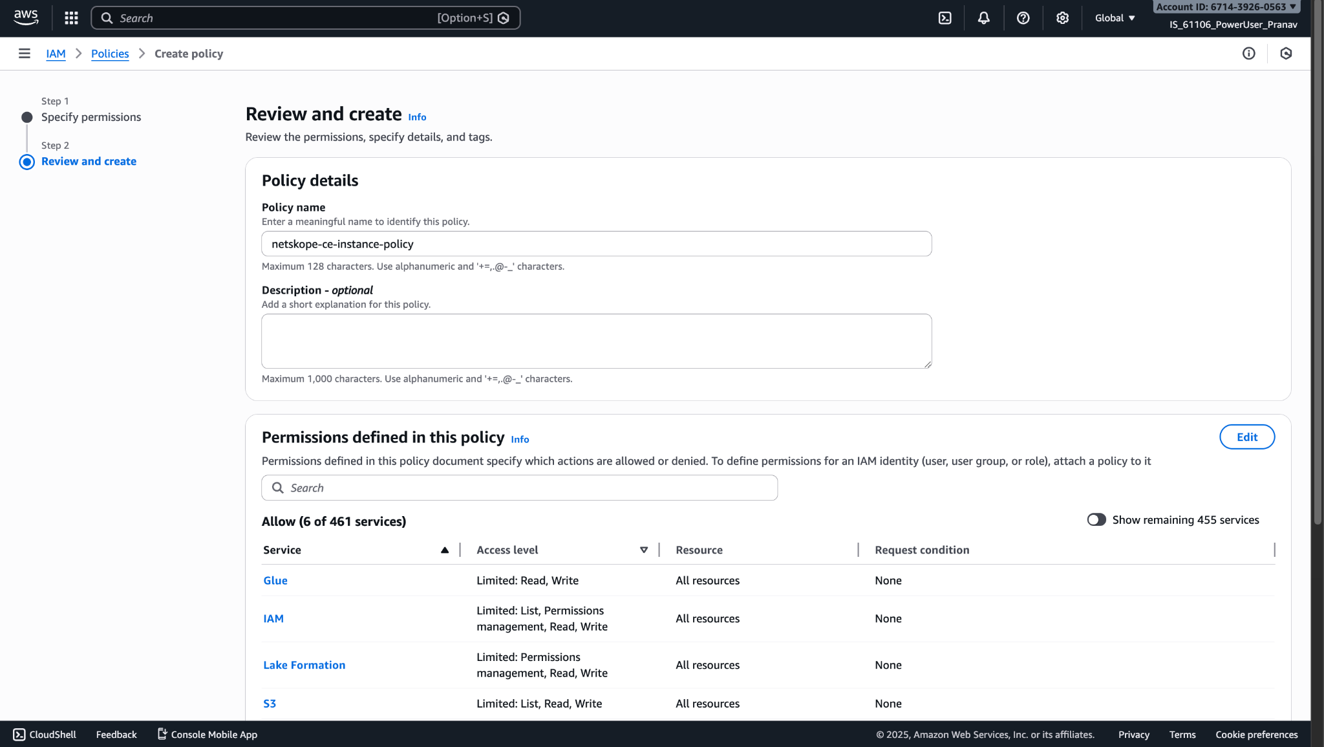Click 'Limited: List, Read, Write' in S3 row
Viewport: 1324px width, 747px height.
click(x=539, y=704)
